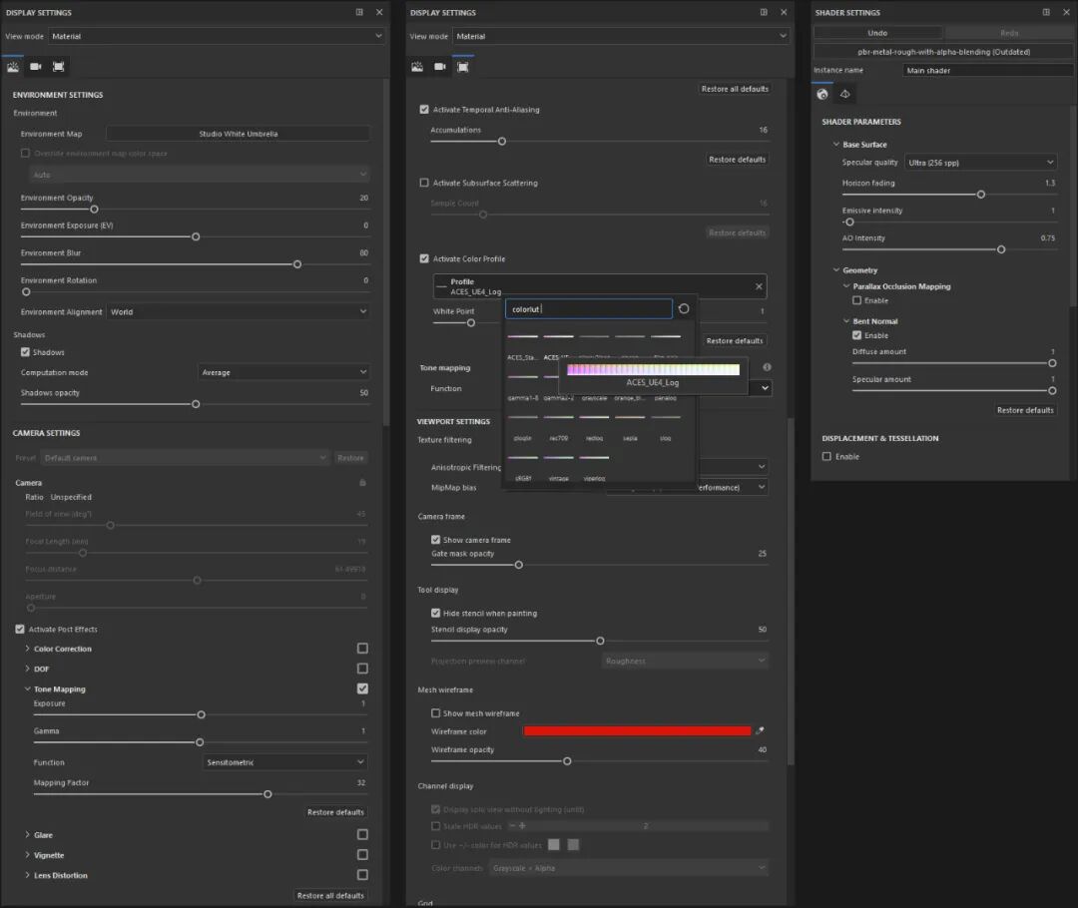Open Specular quality Ultra dropdown
Screen dimensions: 1078x908
click(x=980, y=163)
